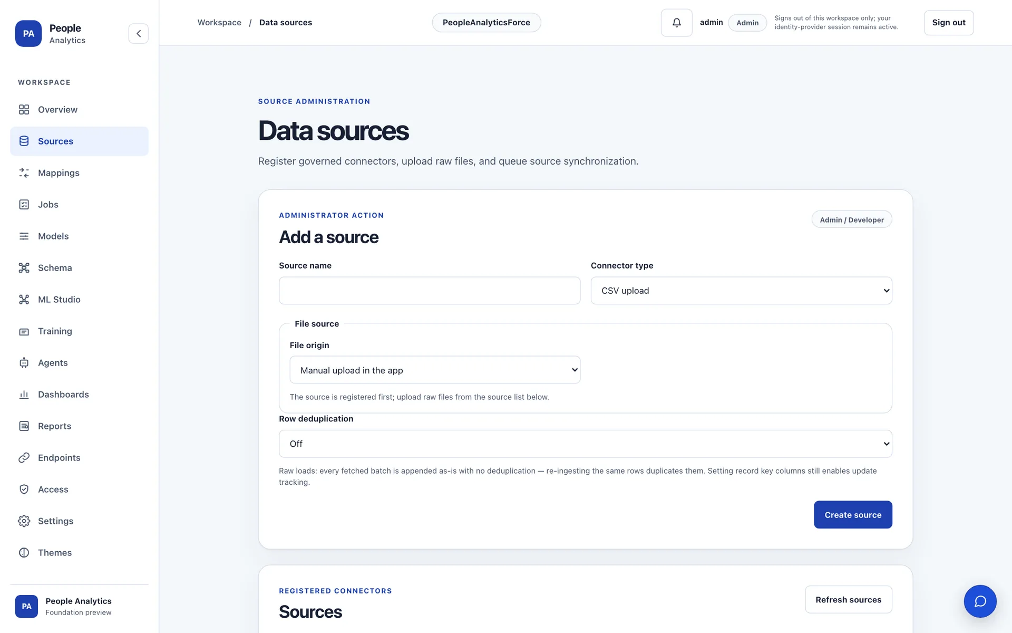
Task: Click into the Source name field
Action: pos(430,291)
